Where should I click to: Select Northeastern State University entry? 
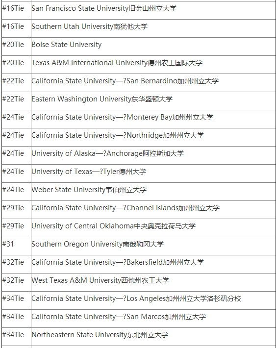(100, 335)
